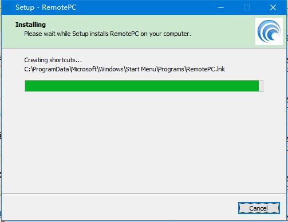Click the RemotePC.lnk file name
288x222 pixels.
click(x=206, y=69)
